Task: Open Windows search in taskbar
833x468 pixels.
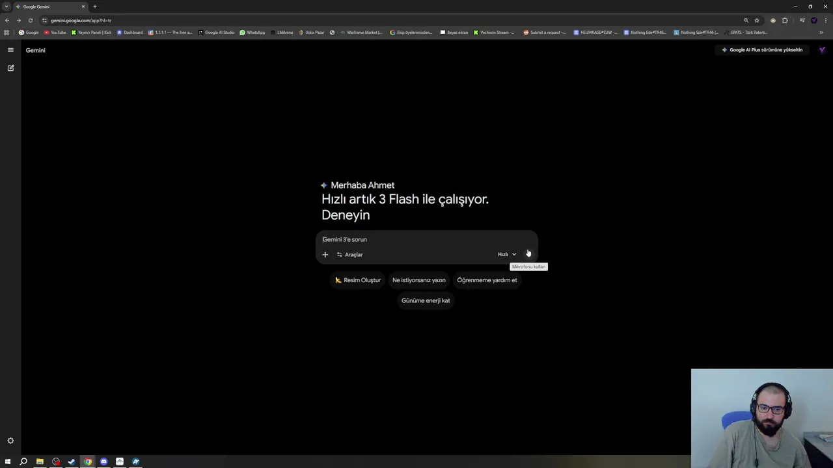Action: 23,461
